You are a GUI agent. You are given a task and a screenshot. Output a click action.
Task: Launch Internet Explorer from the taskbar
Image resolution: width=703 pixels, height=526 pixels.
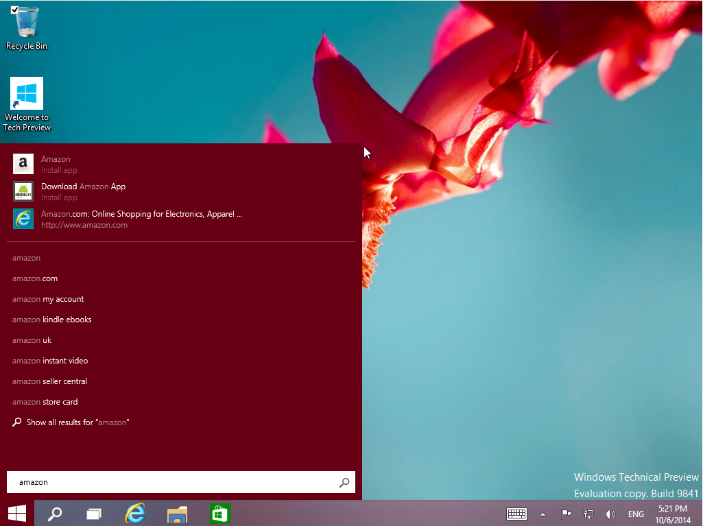click(135, 514)
